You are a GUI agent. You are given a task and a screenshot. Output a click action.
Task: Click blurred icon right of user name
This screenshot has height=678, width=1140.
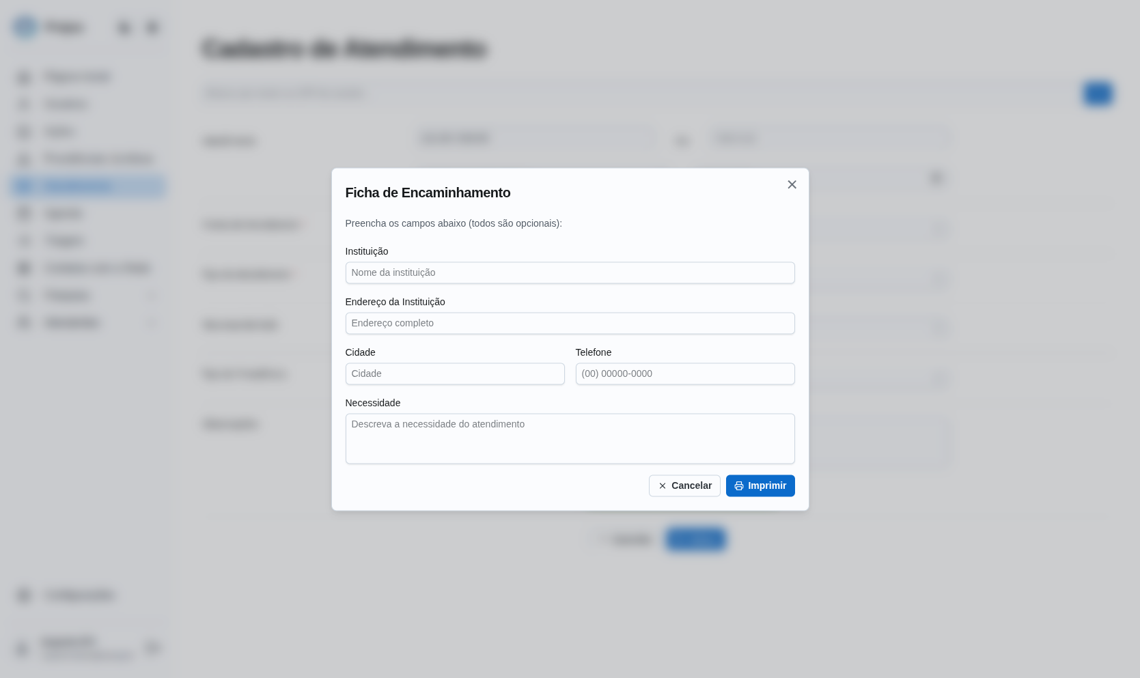pyautogui.click(x=152, y=647)
